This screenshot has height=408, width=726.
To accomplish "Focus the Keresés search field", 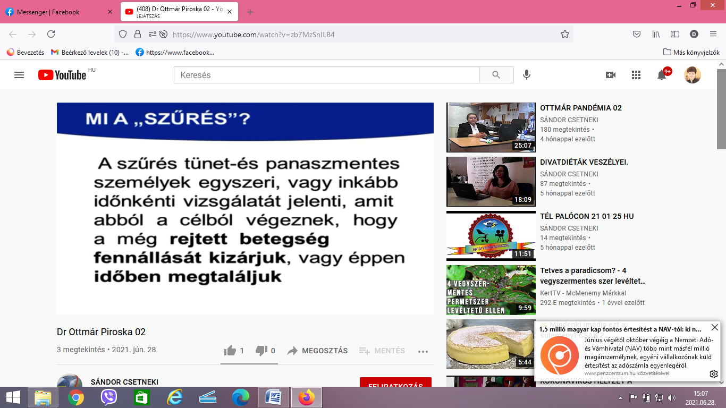I will pyautogui.click(x=326, y=75).
